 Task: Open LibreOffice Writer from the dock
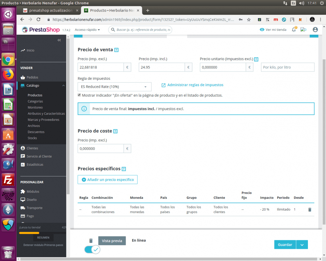point(8,90)
